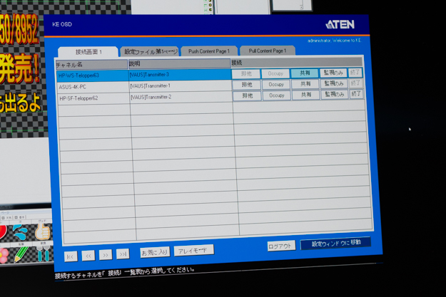Click Occupy for ASUS-4K-PC
Image resolution: width=446 pixels, height=297 pixels.
tap(275, 84)
